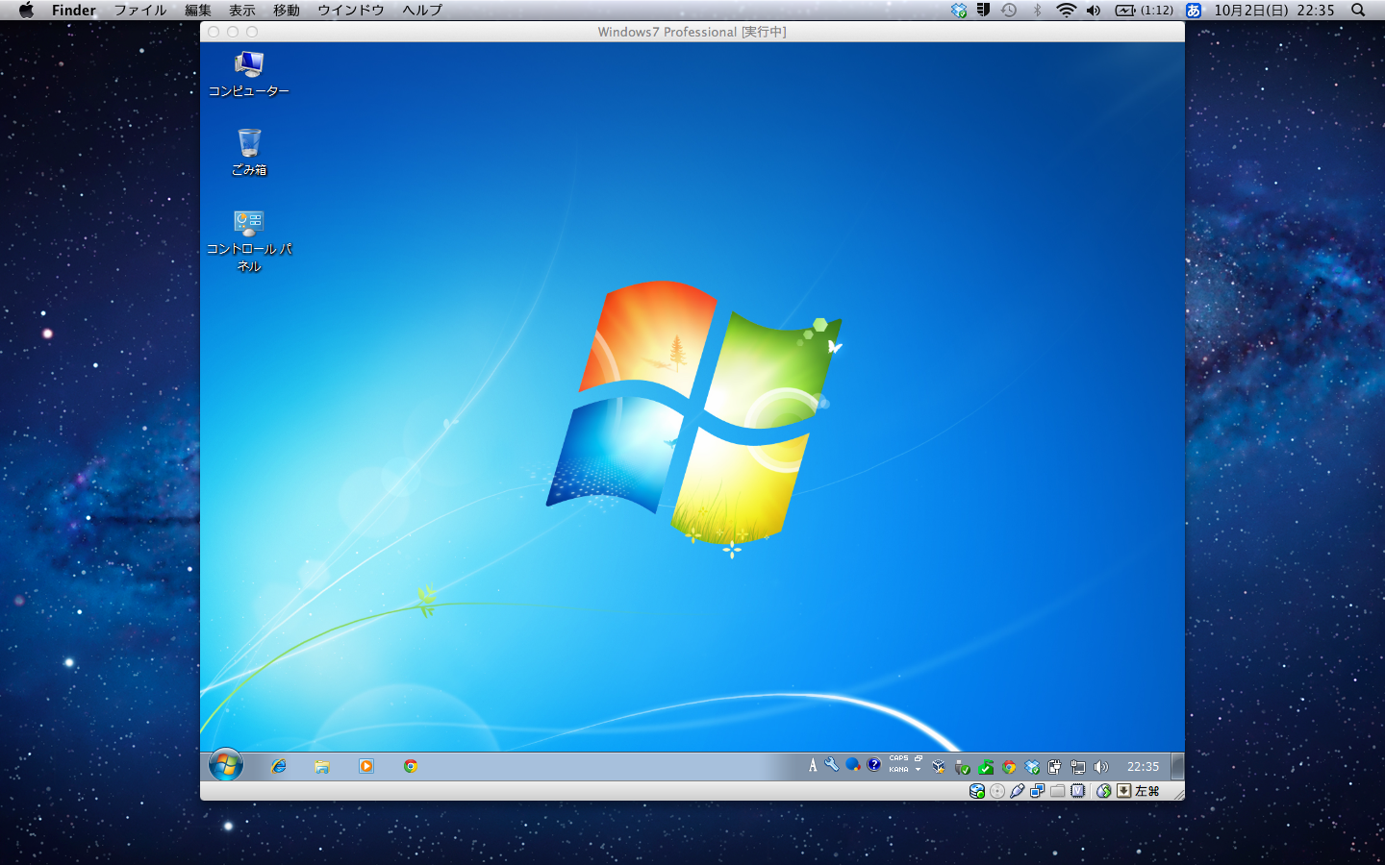
Task: Click the 左⌘ host key indicator
Action: 1147,791
